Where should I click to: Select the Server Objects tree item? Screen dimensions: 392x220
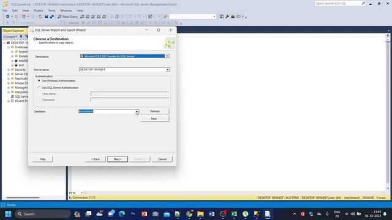pos(20,74)
